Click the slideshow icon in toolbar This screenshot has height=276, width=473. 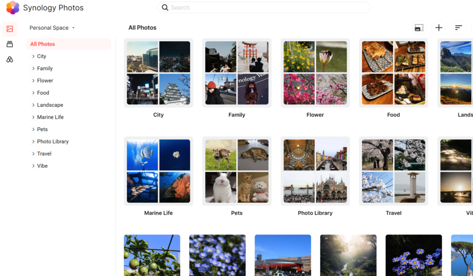(x=419, y=28)
